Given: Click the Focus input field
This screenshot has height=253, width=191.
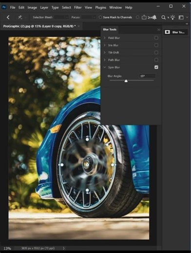Looking at the screenshot, I should point(87,17).
